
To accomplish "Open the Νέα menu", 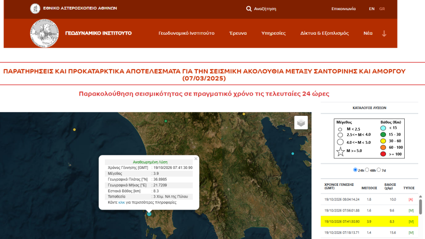I will pos(368,33).
